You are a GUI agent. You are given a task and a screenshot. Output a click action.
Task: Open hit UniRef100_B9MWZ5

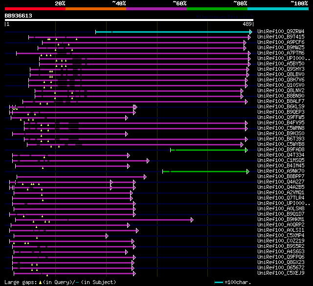coord(281,47)
